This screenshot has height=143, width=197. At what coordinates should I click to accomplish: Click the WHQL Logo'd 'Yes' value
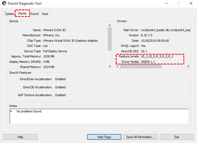[x=143, y=46]
